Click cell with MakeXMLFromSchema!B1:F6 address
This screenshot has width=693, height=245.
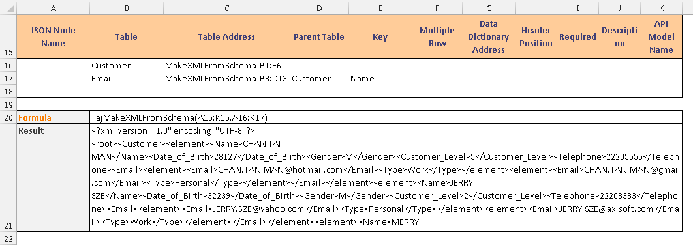(226, 65)
